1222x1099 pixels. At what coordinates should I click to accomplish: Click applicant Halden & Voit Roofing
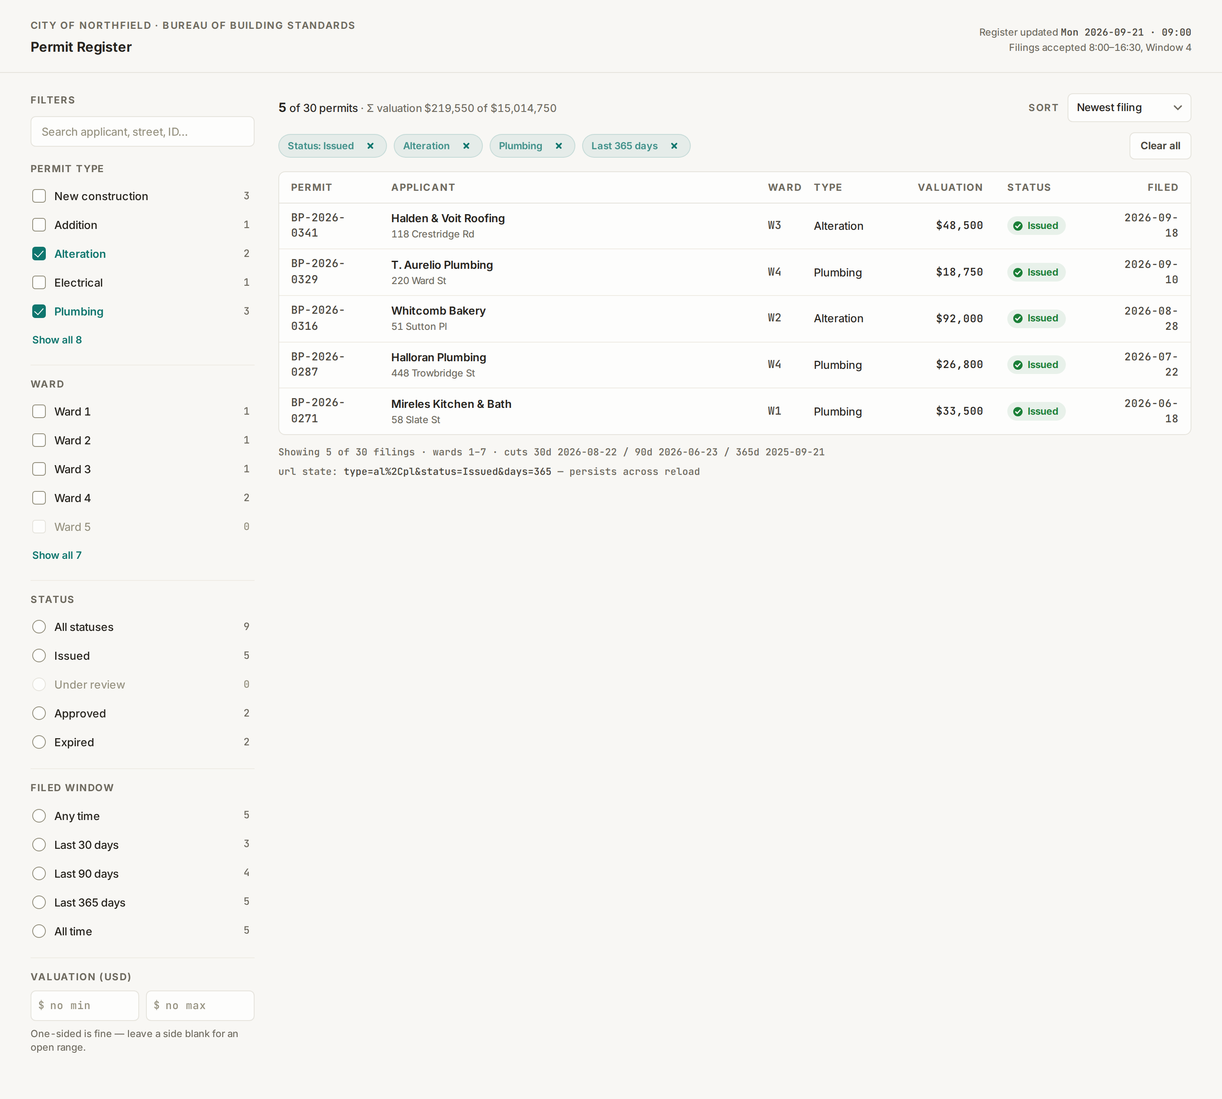[x=448, y=219]
